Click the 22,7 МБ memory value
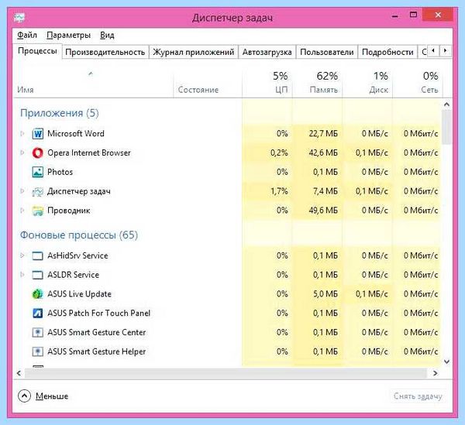 (323, 134)
